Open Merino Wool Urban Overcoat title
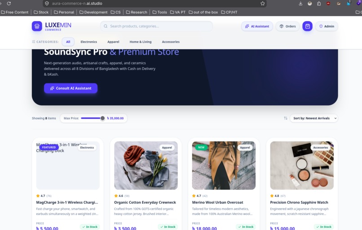 pyautogui.click(x=217, y=202)
